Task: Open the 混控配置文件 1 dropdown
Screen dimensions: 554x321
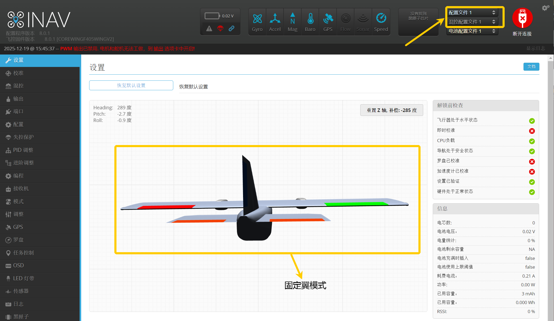Action: pos(472,22)
